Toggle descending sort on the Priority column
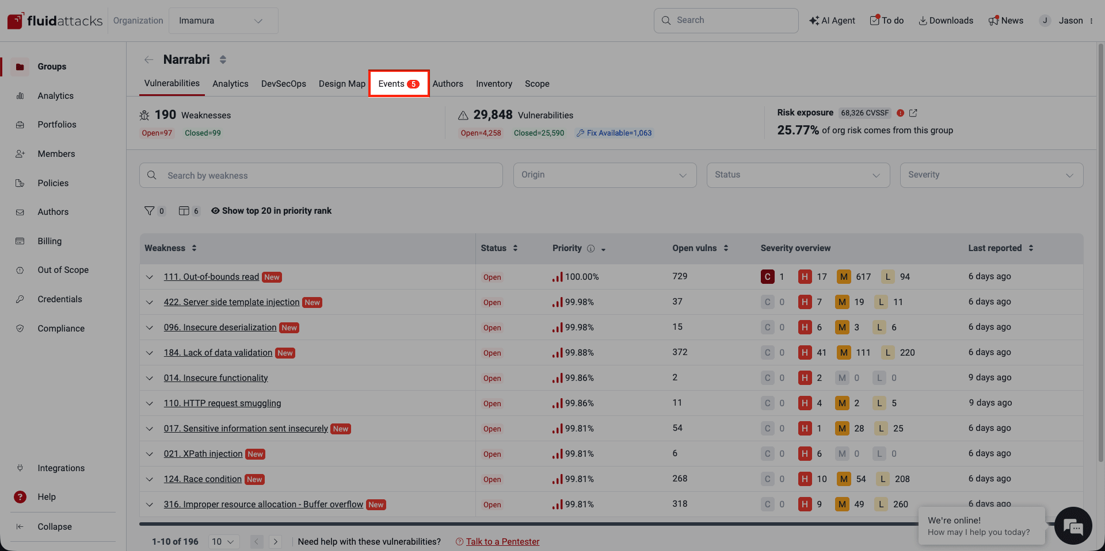The image size is (1105, 551). (603, 250)
